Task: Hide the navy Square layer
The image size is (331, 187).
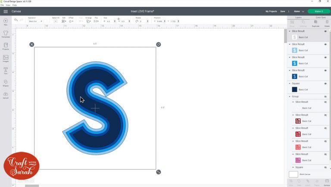Action: coord(325,84)
